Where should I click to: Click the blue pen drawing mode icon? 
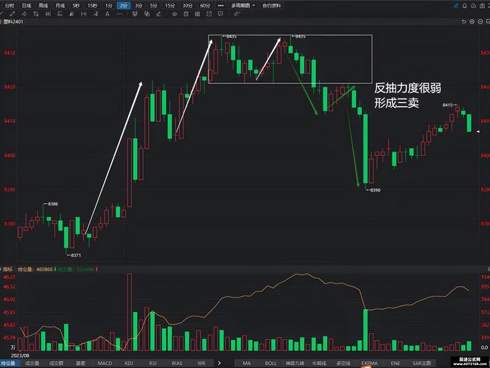(456, 6)
